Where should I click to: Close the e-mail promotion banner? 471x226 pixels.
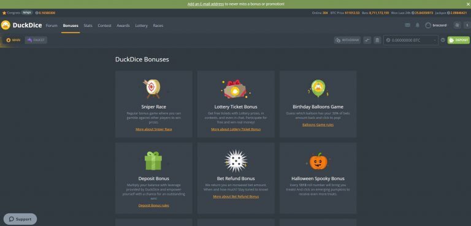coord(467,4)
